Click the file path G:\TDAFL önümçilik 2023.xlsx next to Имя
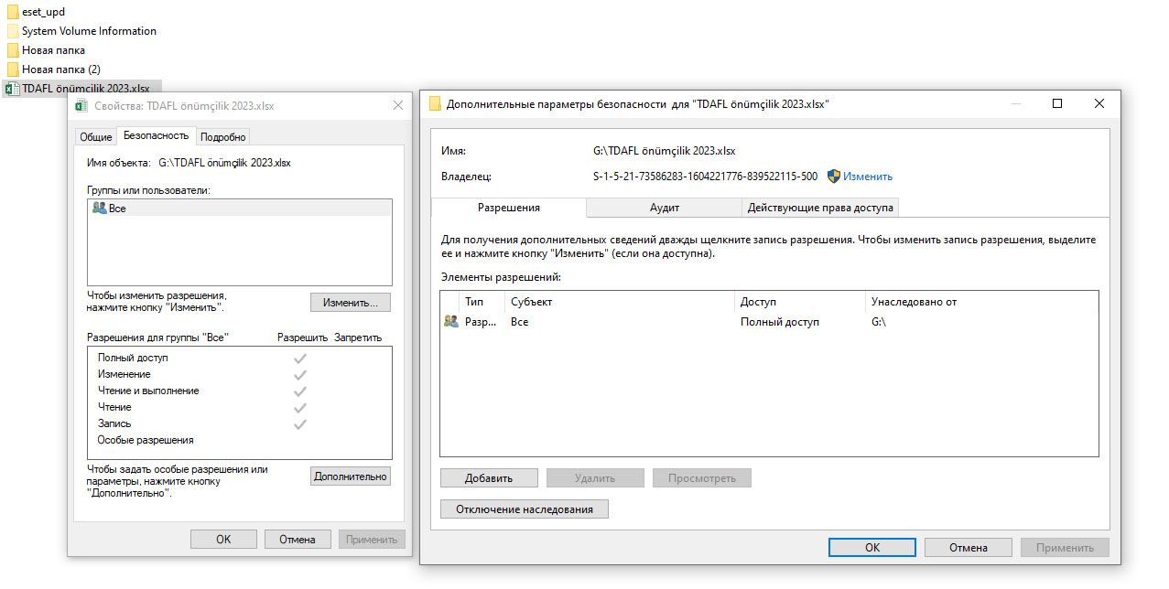 [x=665, y=151]
